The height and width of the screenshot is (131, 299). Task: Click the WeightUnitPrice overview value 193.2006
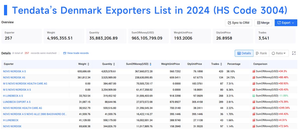pos(183,38)
